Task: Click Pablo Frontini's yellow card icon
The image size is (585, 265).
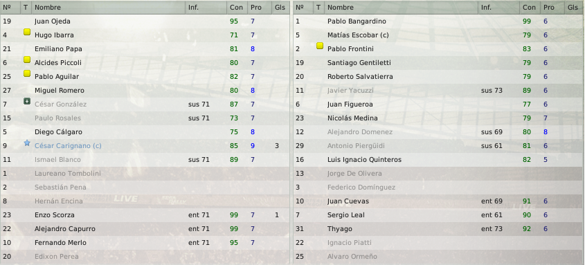Action: pyautogui.click(x=320, y=46)
